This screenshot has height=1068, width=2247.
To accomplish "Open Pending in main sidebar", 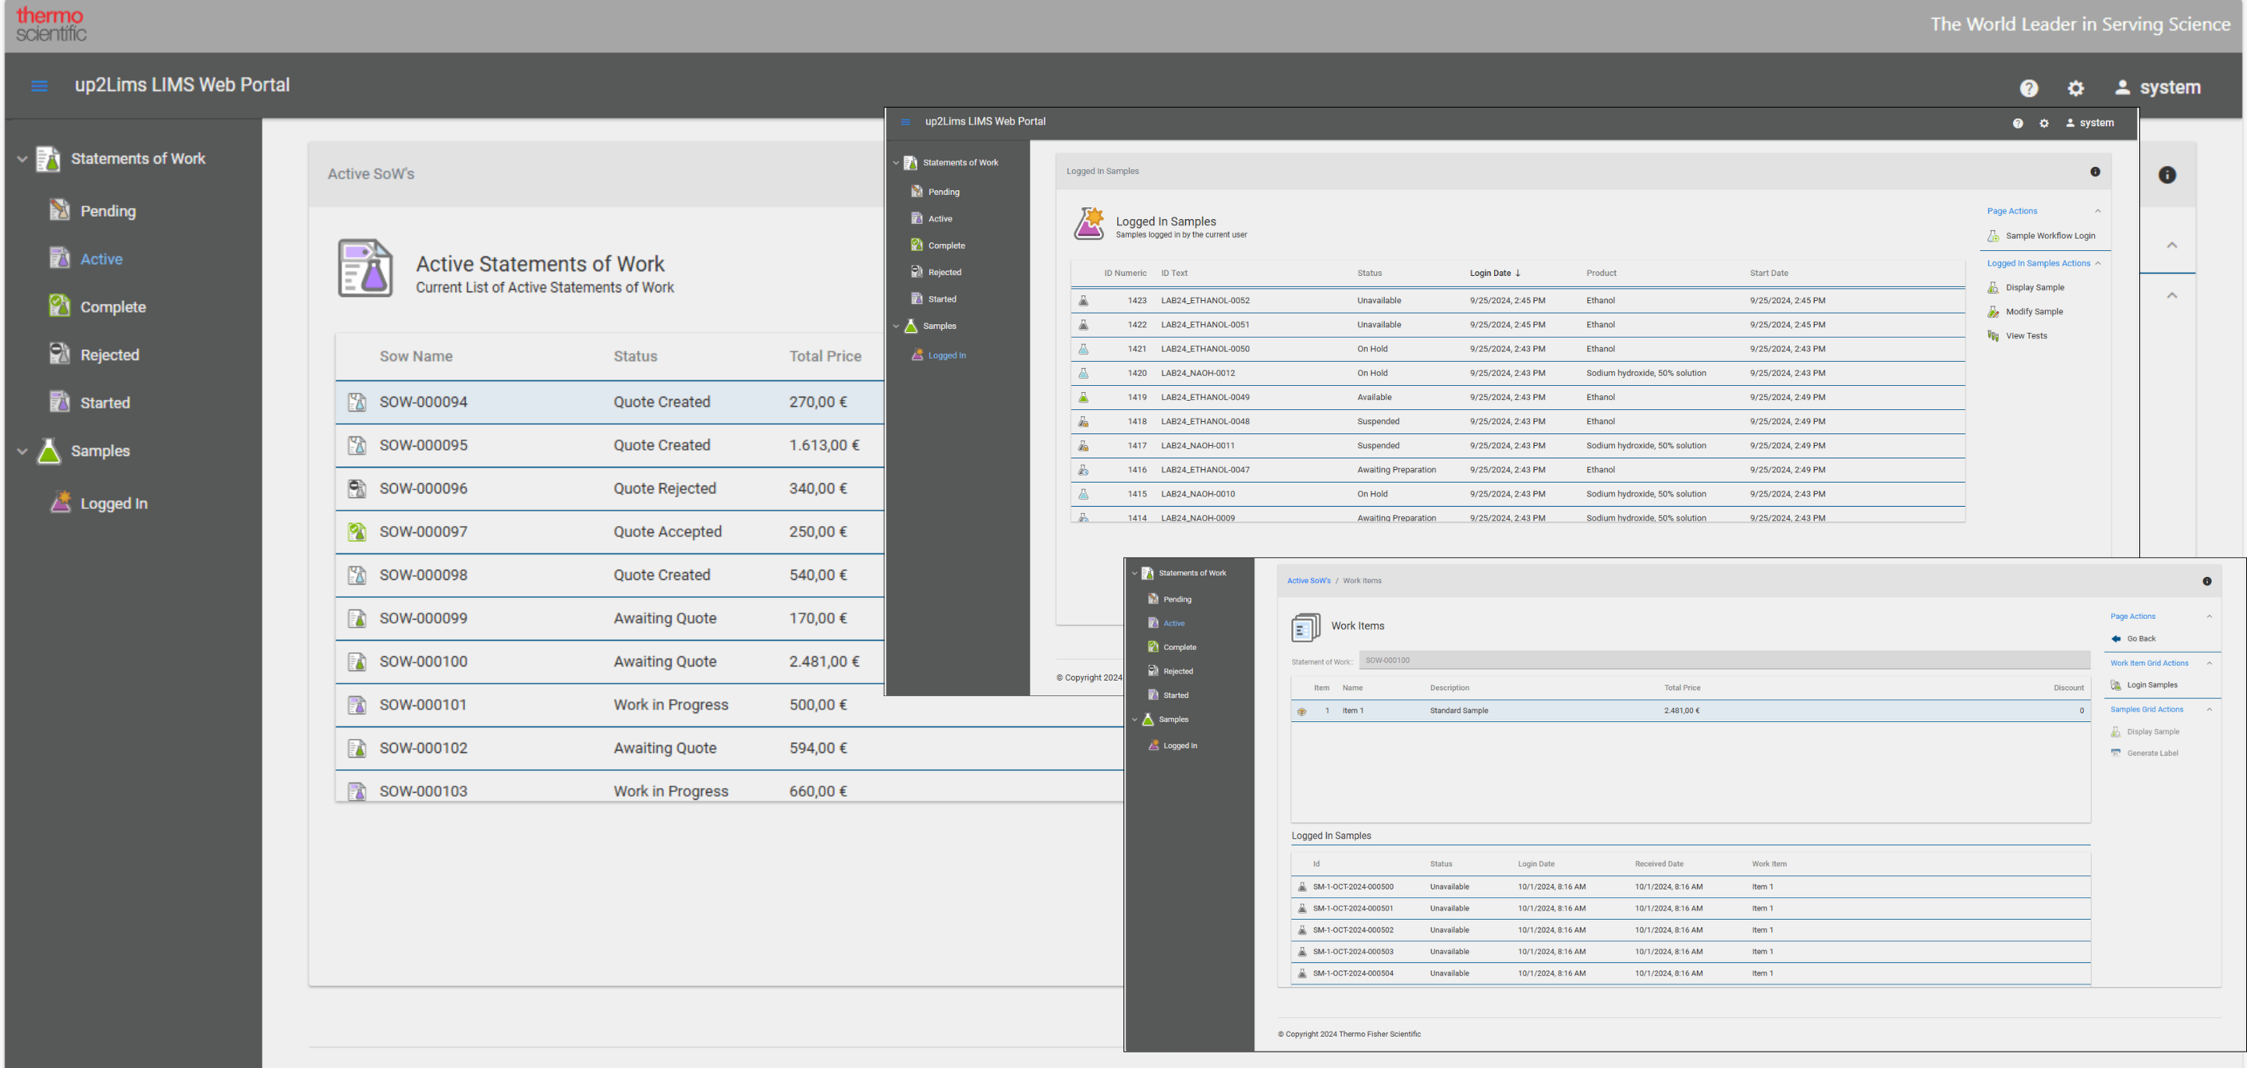I will [x=108, y=211].
